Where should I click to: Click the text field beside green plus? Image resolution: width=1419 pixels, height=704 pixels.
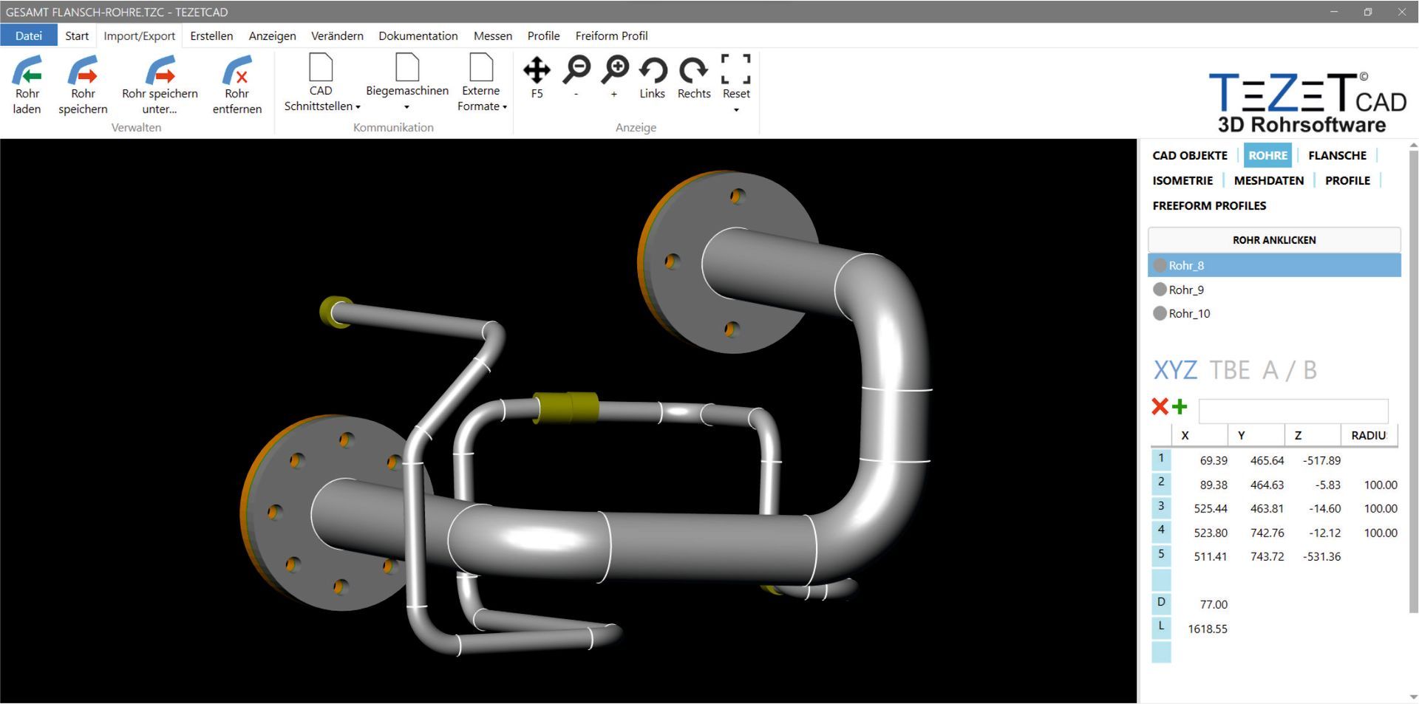(1293, 411)
